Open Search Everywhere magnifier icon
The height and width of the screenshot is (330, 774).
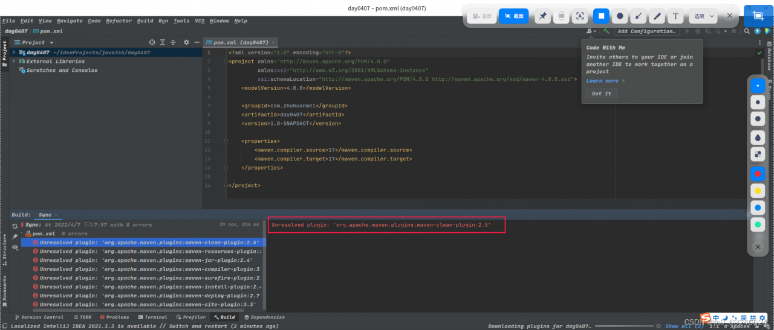click(x=747, y=31)
